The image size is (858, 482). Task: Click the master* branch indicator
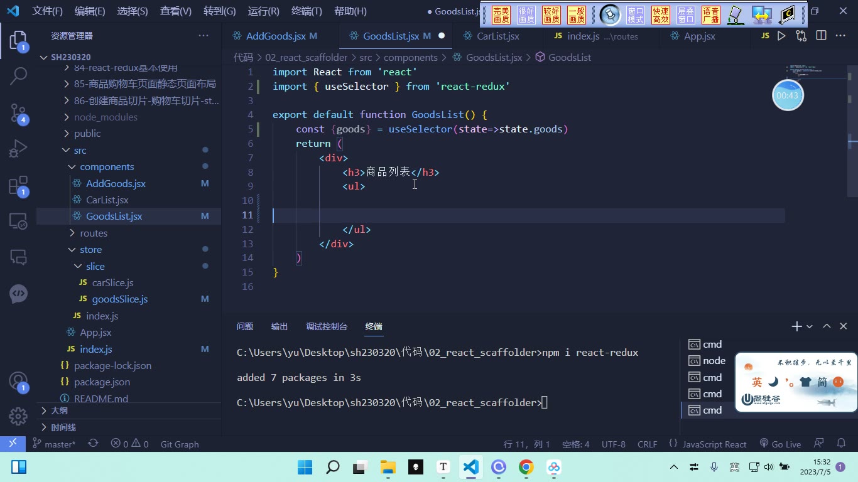[x=54, y=444]
